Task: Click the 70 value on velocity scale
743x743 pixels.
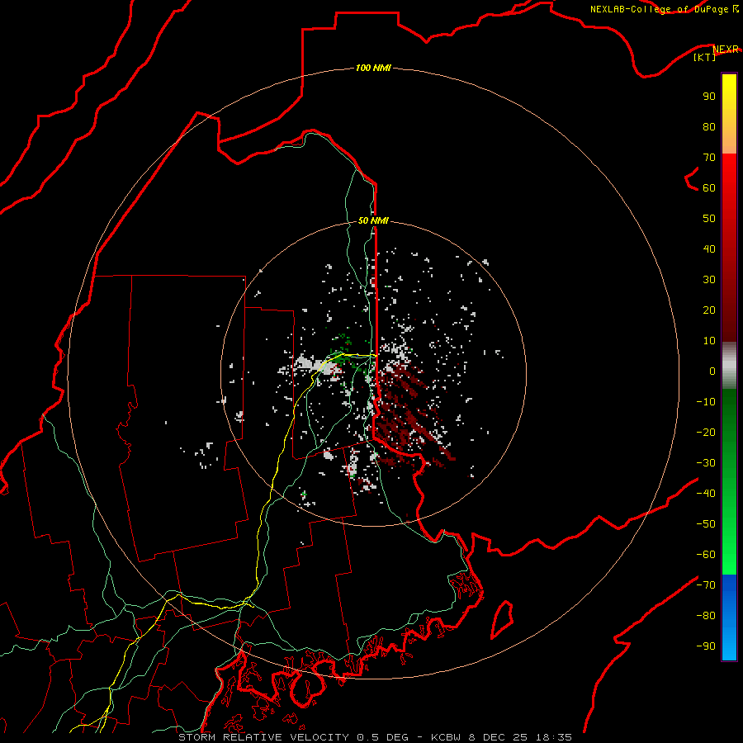Action: pyautogui.click(x=709, y=158)
